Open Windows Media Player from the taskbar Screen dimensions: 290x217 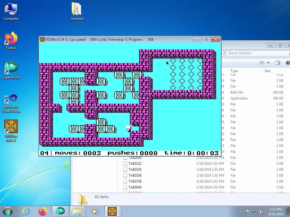click(x=95, y=211)
